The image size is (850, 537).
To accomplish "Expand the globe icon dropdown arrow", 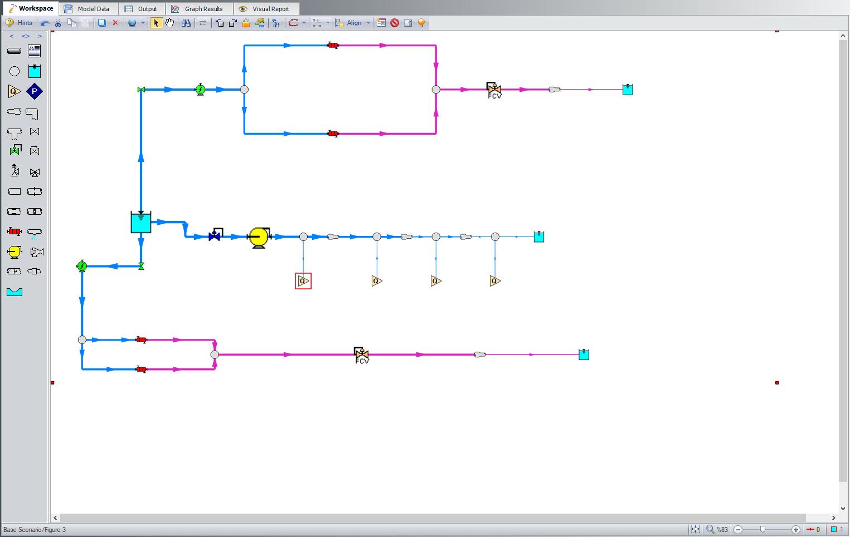I will click(x=143, y=23).
